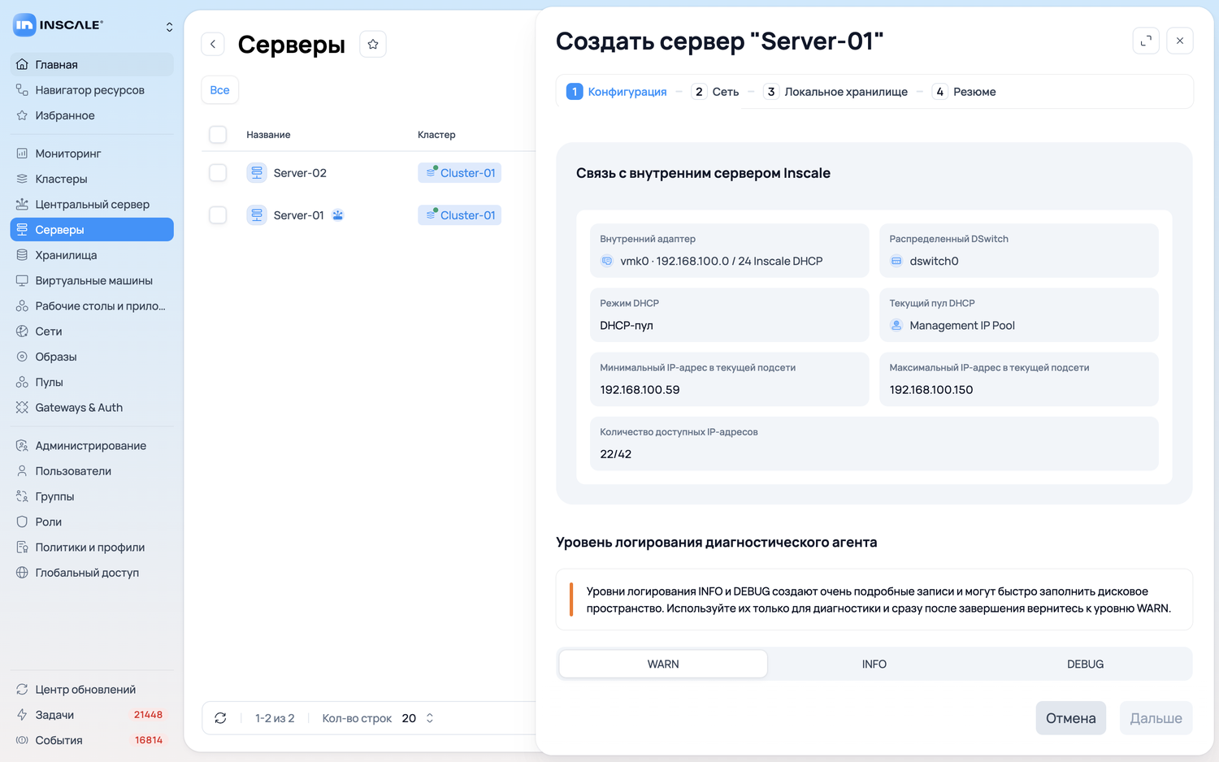Open Избранное in the sidebar

click(92, 115)
